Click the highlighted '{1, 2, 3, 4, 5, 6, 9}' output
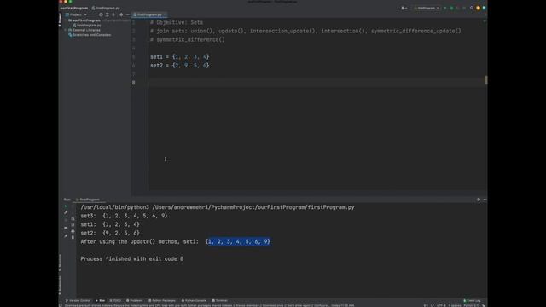This screenshot has height=307, width=546. [238, 241]
